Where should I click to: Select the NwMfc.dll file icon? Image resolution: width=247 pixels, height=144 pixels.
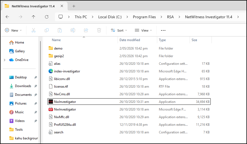(50, 117)
